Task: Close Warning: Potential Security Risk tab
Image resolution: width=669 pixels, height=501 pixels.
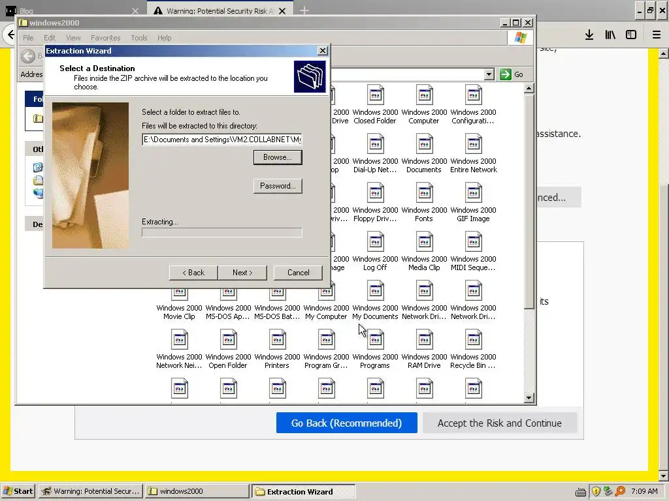Action: coord(282,11)
